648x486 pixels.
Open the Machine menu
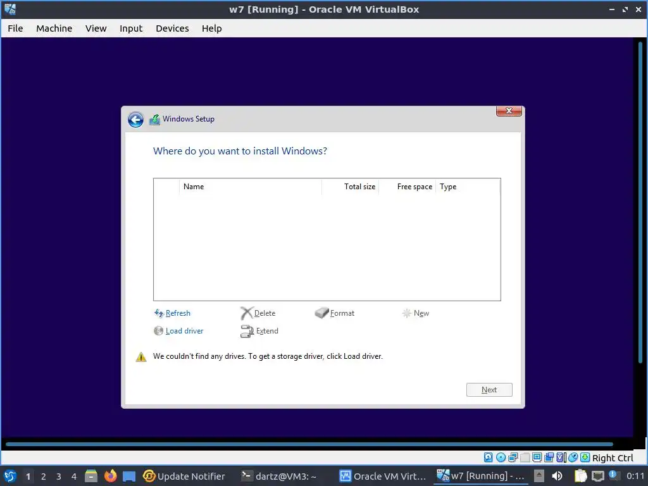click(x=54, y=28)
